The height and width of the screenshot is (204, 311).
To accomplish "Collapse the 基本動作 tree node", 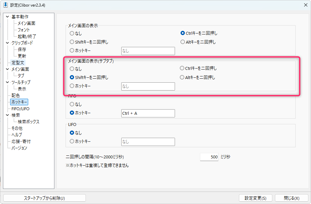I will coord(8,17).
